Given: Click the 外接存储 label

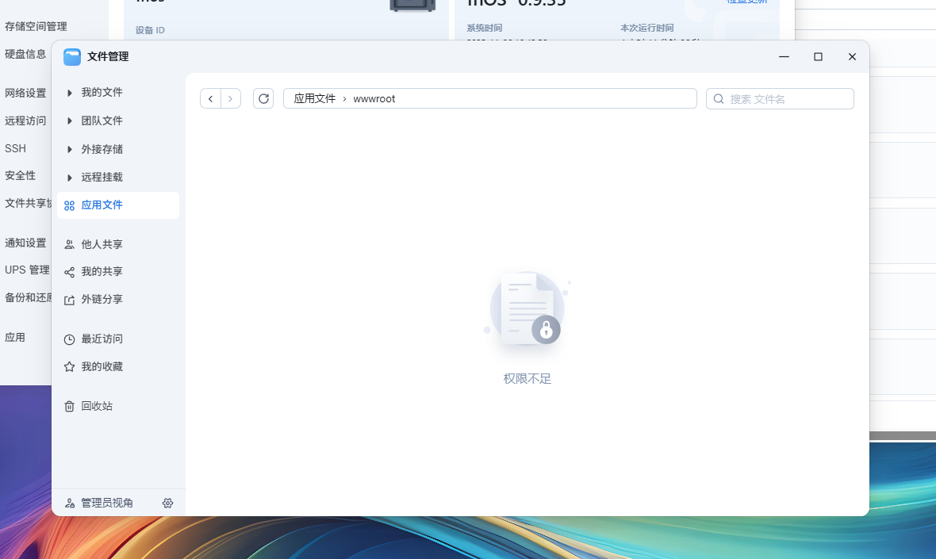Looking at the screenshot, I should tap(102, 149).
